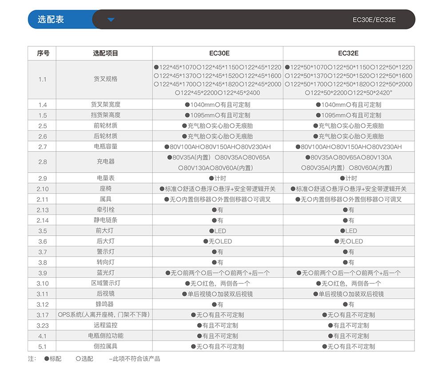The height and width of the screenshot is (377, 430).
Task: Click row number 2.7
Action: 43,147
